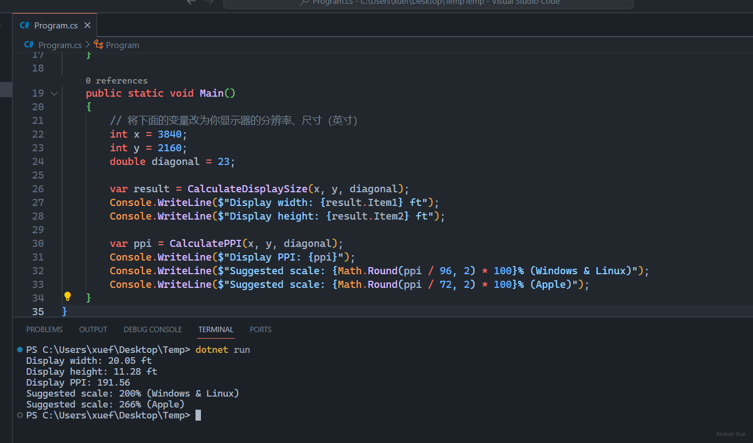Close the Program.cs editor tab
753x443 pixels.
(x=87, y=26)
